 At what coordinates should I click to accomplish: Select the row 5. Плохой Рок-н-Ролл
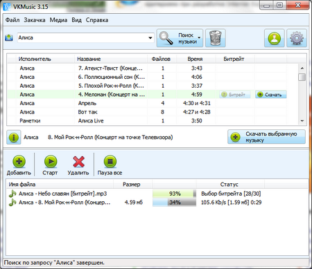(x=147, y=86)
